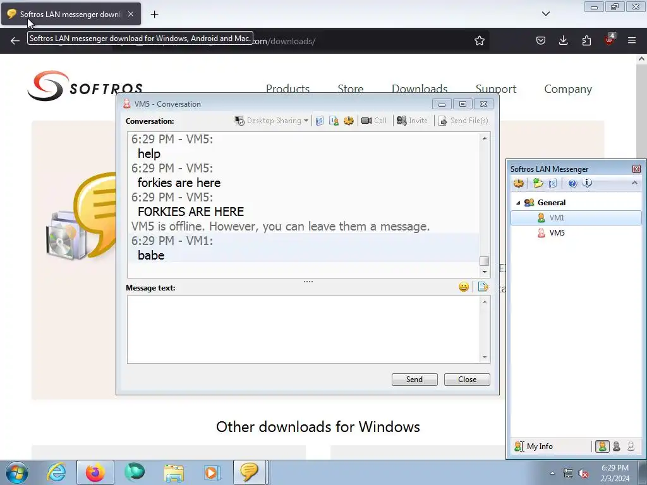The image size is (647, 485).
Task: Show hidden tray icons arrow
Action: [x=552, y=474]
